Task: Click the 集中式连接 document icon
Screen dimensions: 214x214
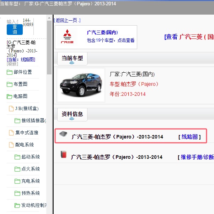Action: click(x=11, y=133)
